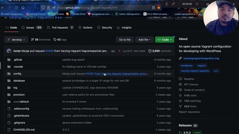Open Getting Started bookmark
The image size is (239, 134).
36,14
